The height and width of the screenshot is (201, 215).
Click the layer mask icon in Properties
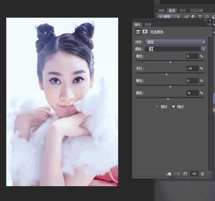coord(145,32)
